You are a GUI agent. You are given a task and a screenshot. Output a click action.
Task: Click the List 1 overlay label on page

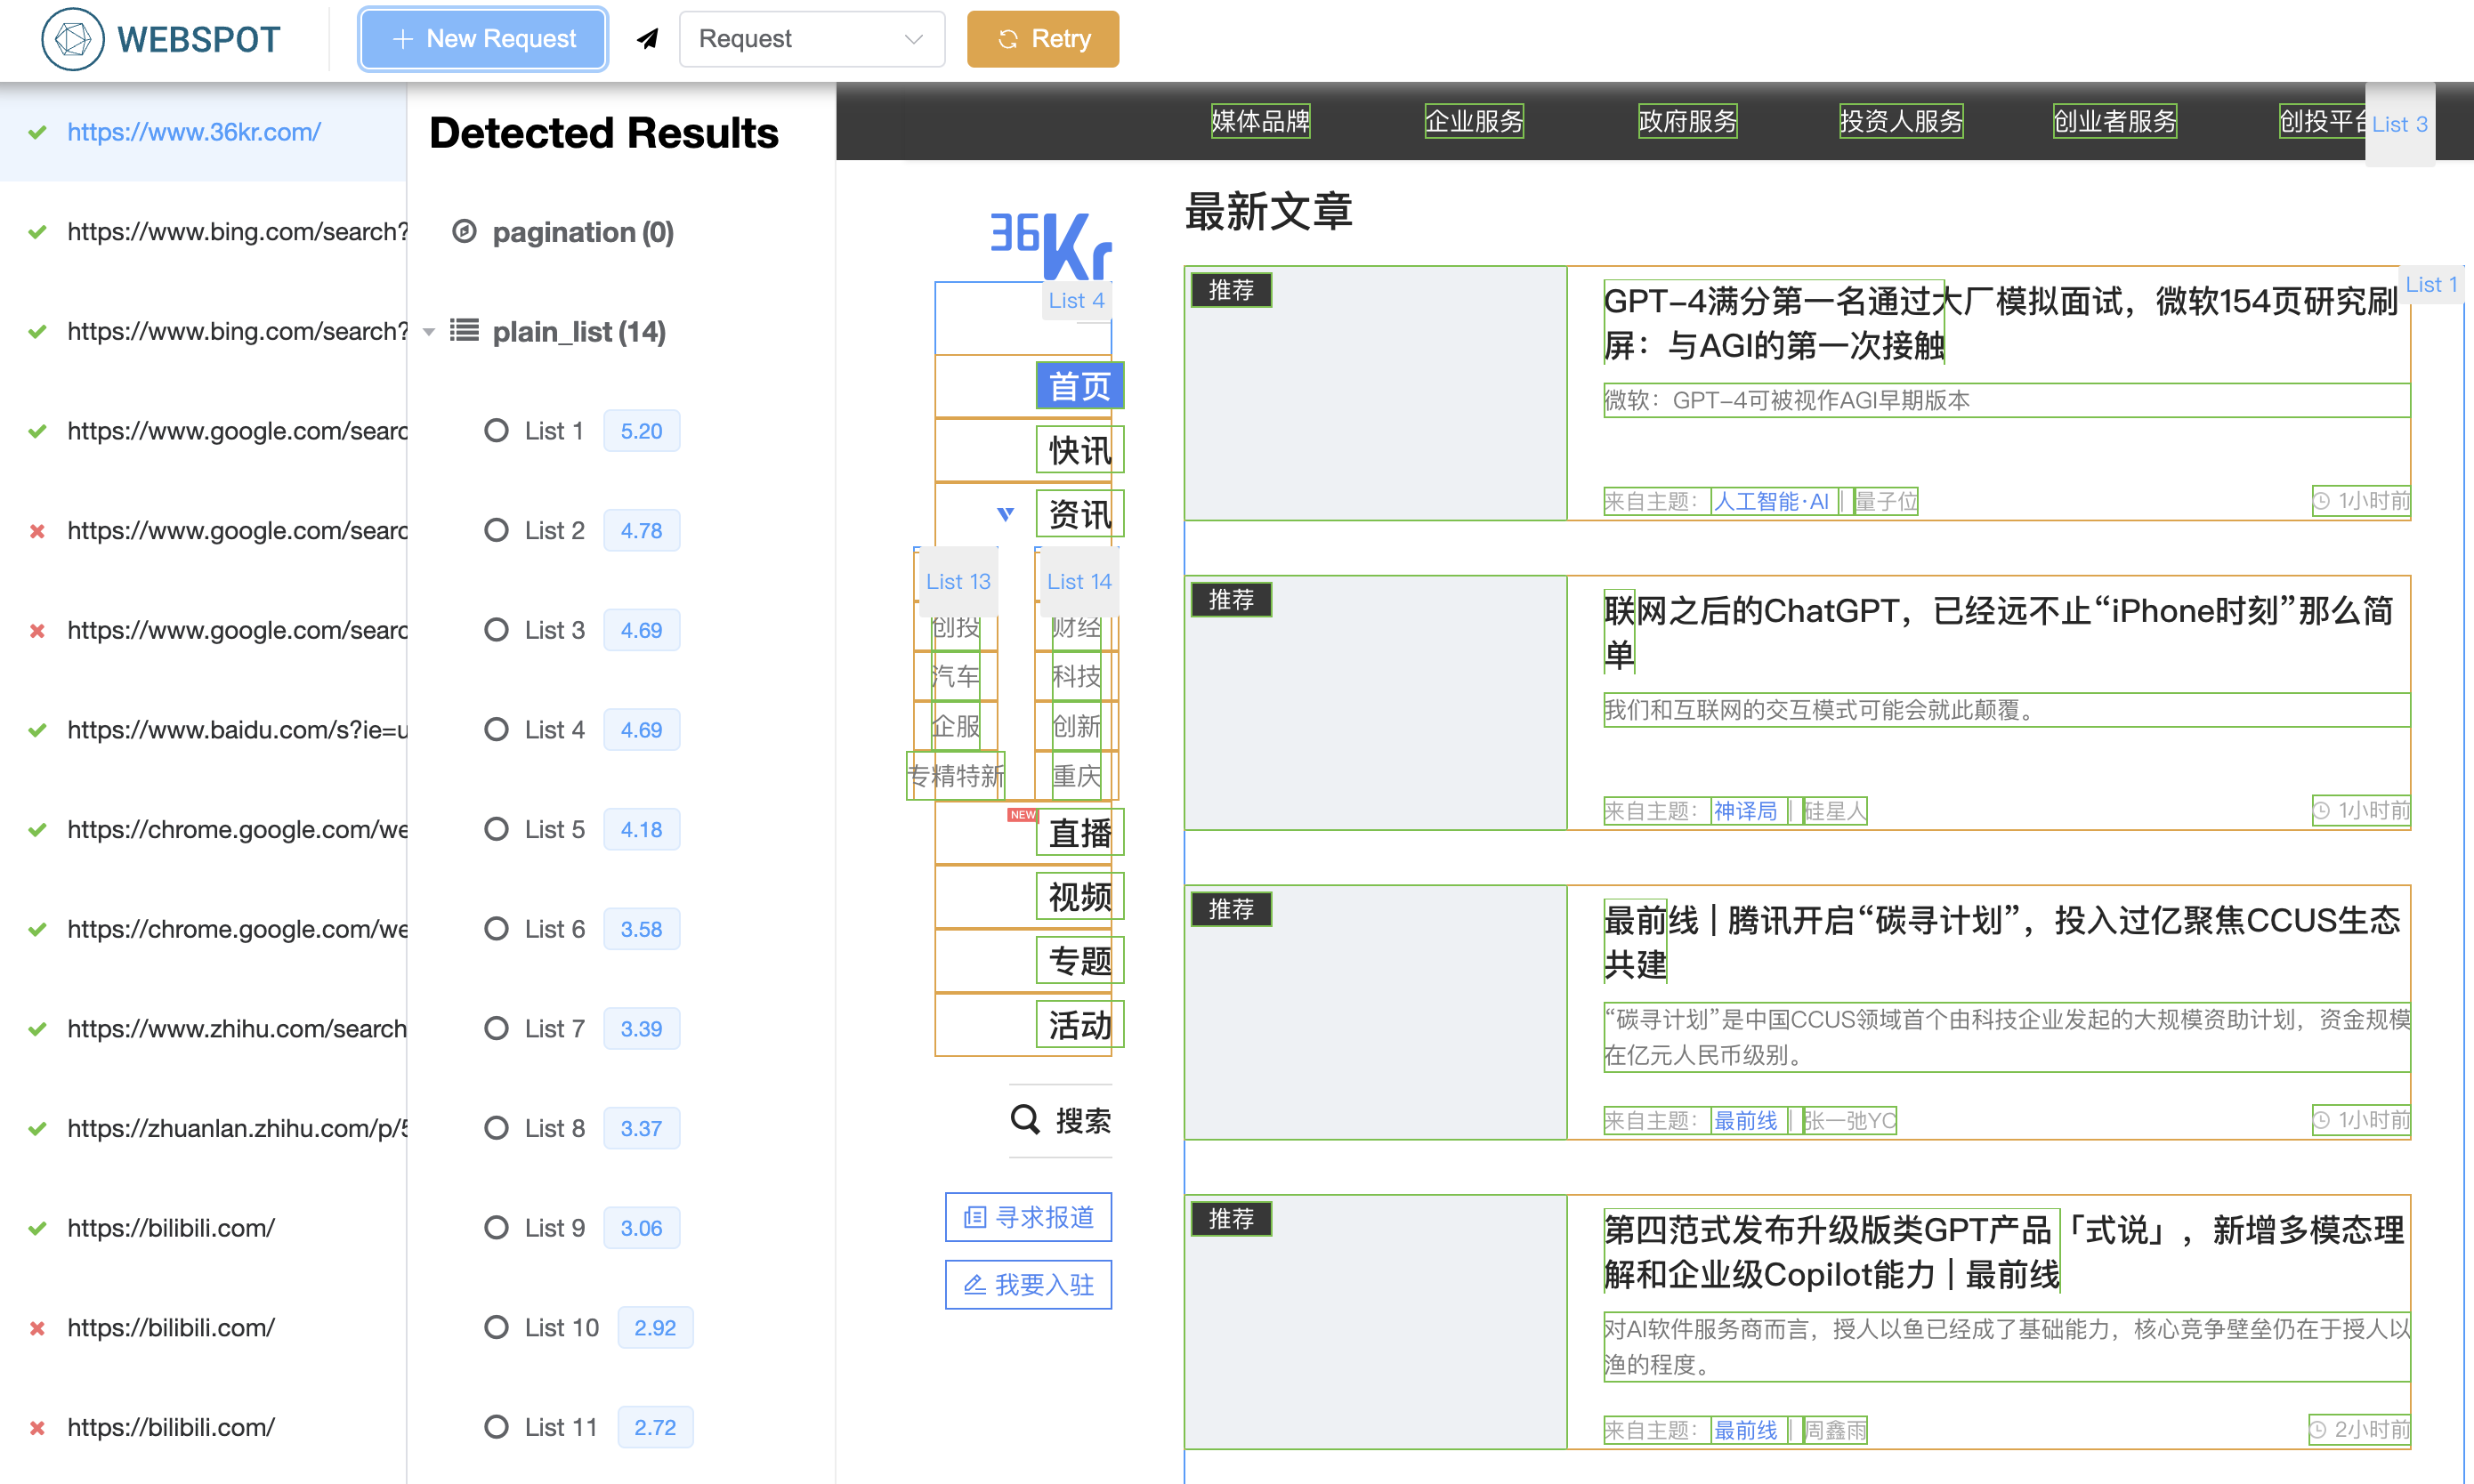pos(2431,285)
